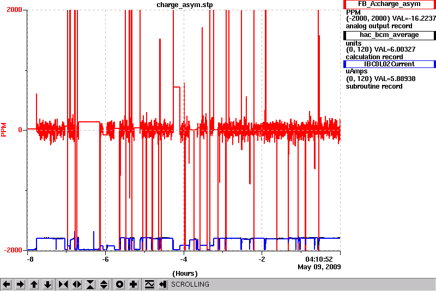Click the units text under hac_bcm_average

(x=353, y=44)
